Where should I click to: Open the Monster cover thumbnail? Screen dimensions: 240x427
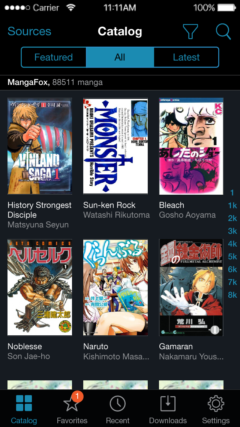click(115, 146)
